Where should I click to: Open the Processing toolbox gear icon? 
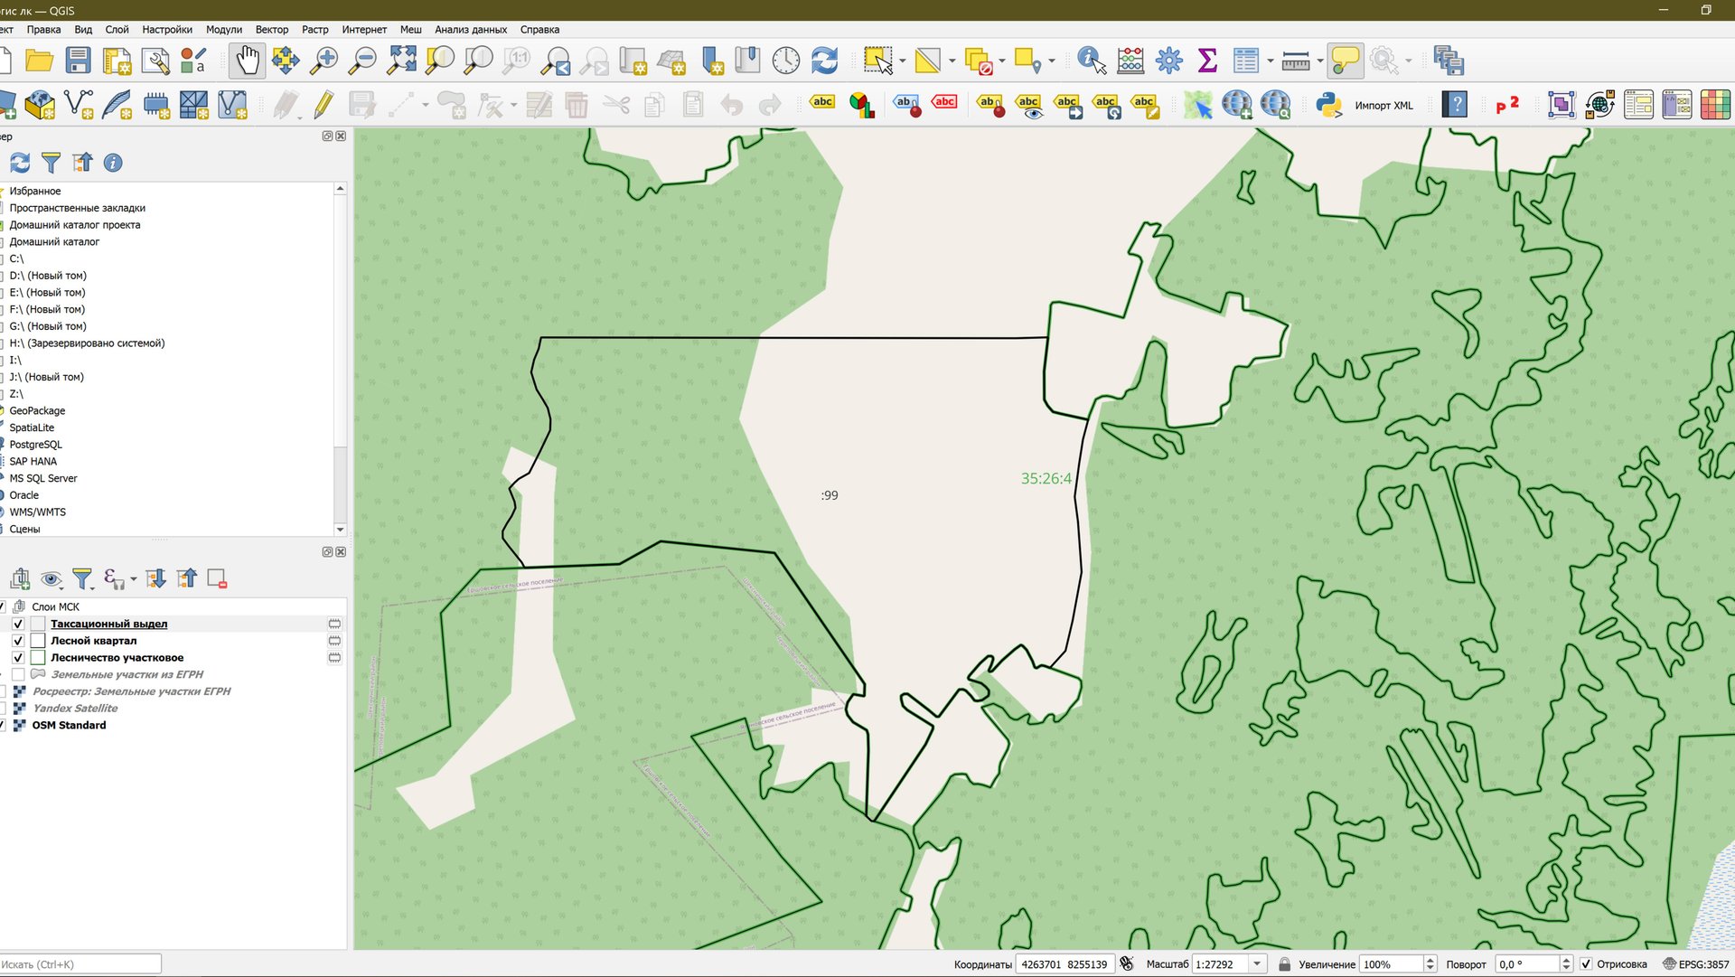(x=1169, y=61)
